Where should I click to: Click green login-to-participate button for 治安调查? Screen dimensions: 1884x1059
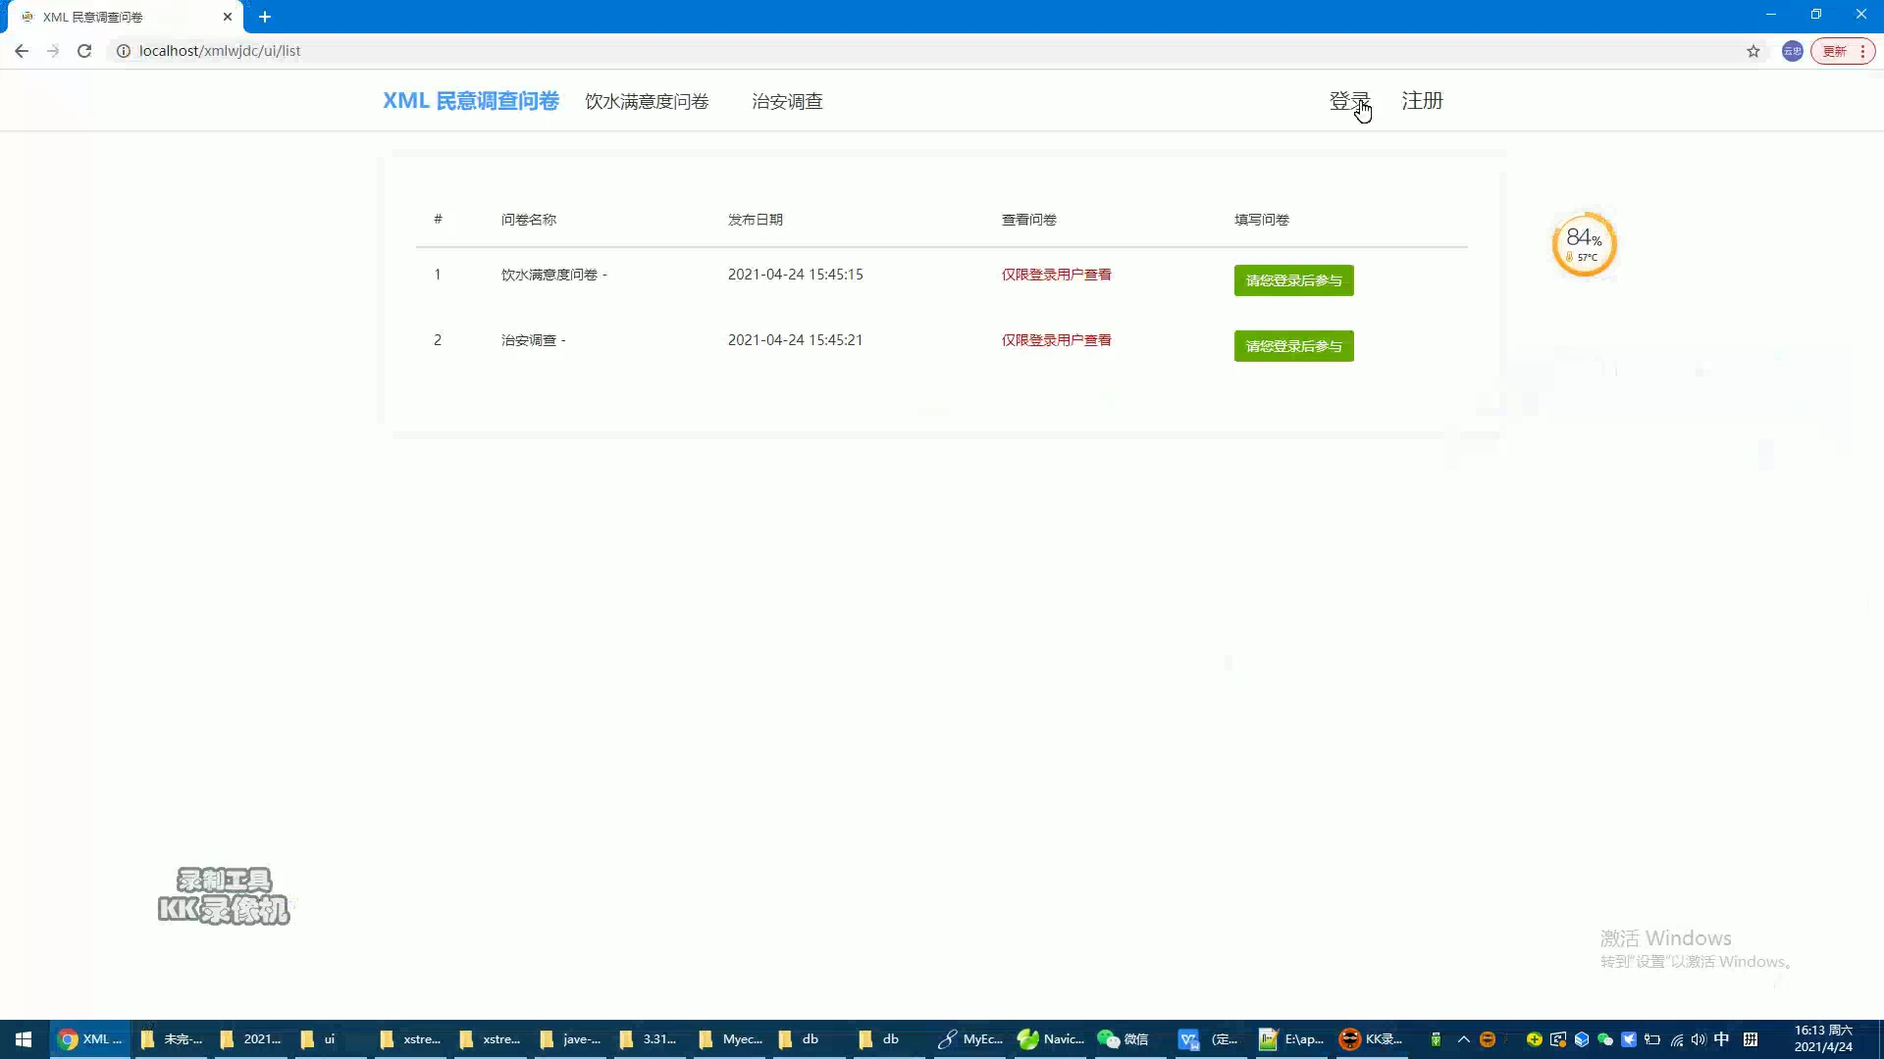coord(1293,346)
